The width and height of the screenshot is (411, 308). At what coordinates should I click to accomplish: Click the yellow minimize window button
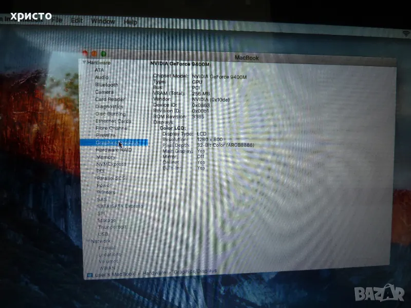[x=94, y=53]
